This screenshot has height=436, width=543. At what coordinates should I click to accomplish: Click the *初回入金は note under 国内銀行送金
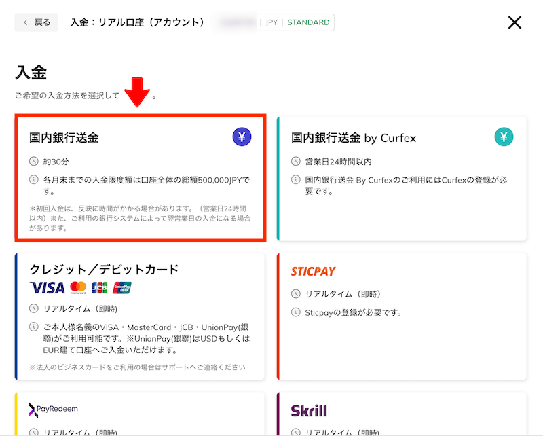point(140,218)
